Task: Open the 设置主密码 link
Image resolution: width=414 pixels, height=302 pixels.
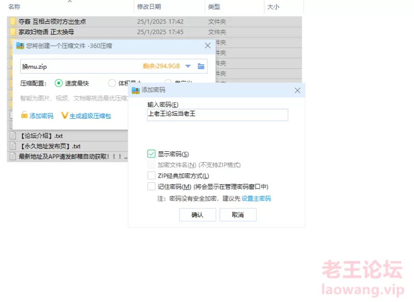Action: pos(256,198)
